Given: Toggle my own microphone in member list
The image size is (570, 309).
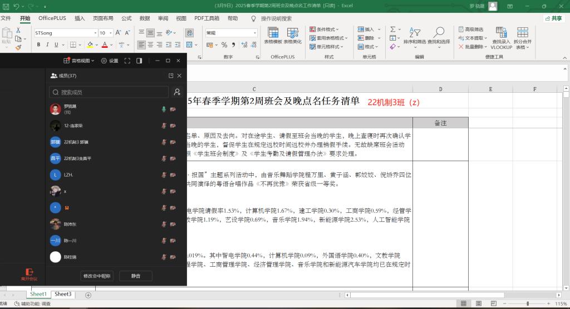Looking at the screenshot, I should (164, 109).
